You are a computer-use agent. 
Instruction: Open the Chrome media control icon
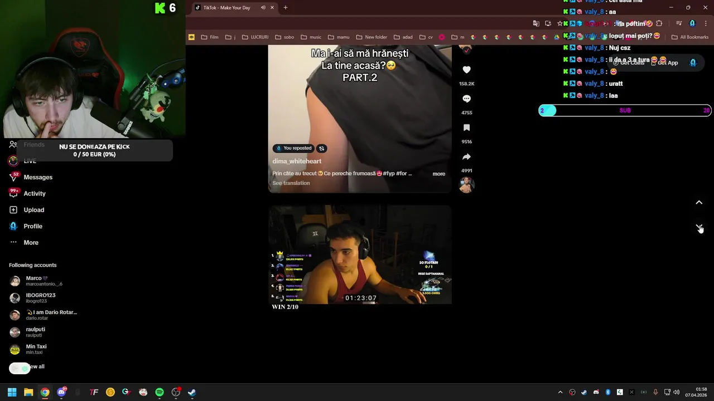[679, 23]
